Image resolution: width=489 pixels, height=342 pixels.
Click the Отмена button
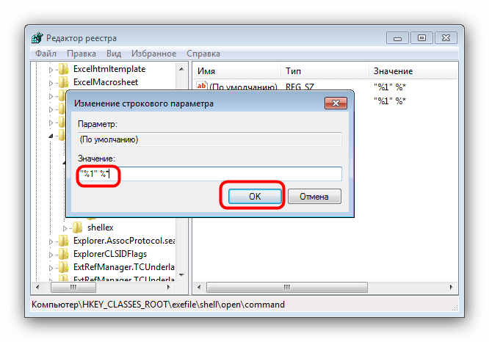point(314,197)
